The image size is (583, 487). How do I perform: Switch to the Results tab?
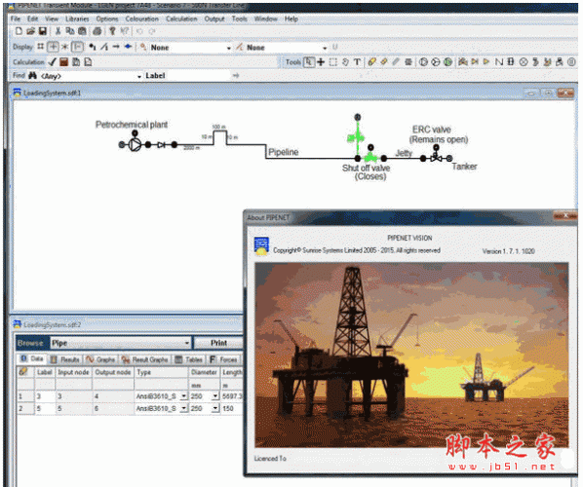[65, 359]
